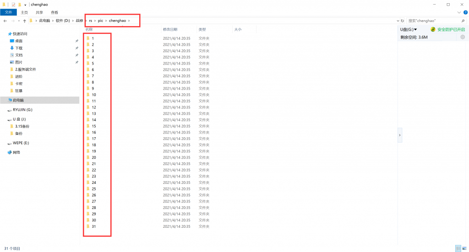The image size is (469, 252).
Task: Open the blue Help question icon
Action: (465, 12)
